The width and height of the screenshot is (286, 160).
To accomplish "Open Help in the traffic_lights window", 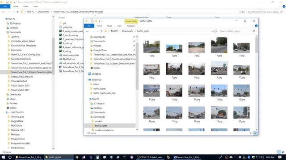I will 256,26.
